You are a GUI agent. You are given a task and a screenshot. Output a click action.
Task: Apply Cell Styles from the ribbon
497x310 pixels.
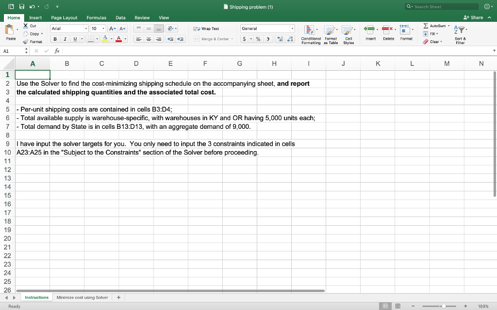pyautogui.click(x=348, y=34)
